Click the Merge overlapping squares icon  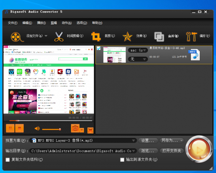(x=159, y=37)
